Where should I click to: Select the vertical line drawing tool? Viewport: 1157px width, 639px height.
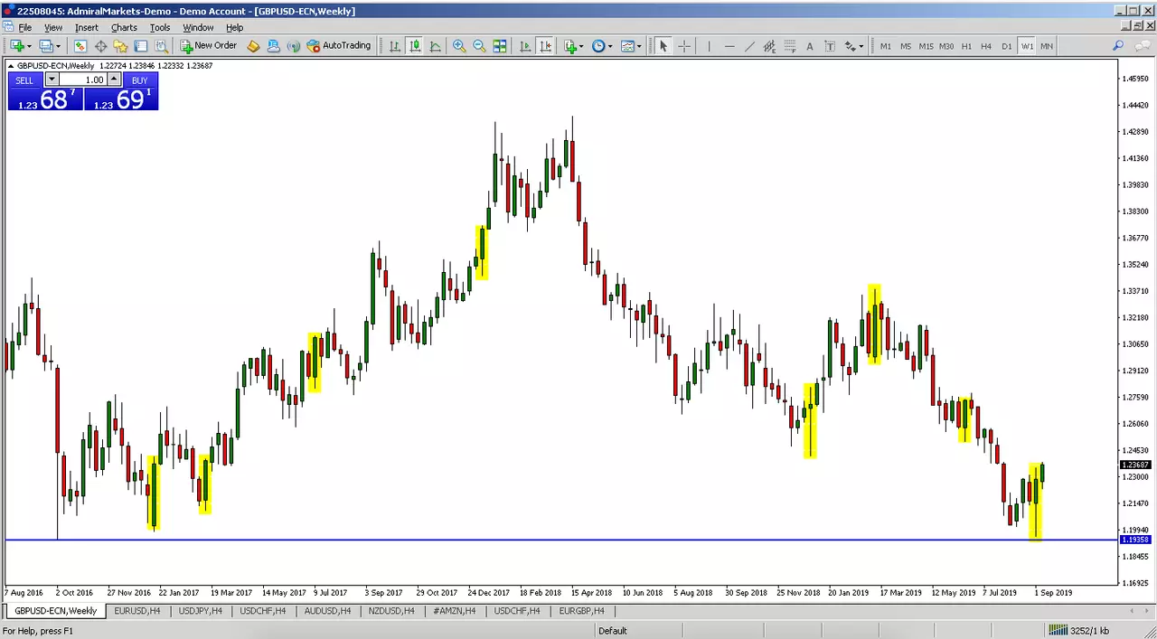coord(709,46)
